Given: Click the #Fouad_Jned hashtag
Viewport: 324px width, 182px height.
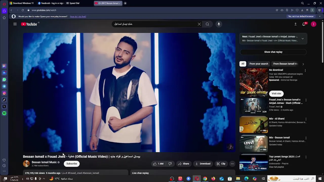Looking at the screenshot, I should [75, 173].
